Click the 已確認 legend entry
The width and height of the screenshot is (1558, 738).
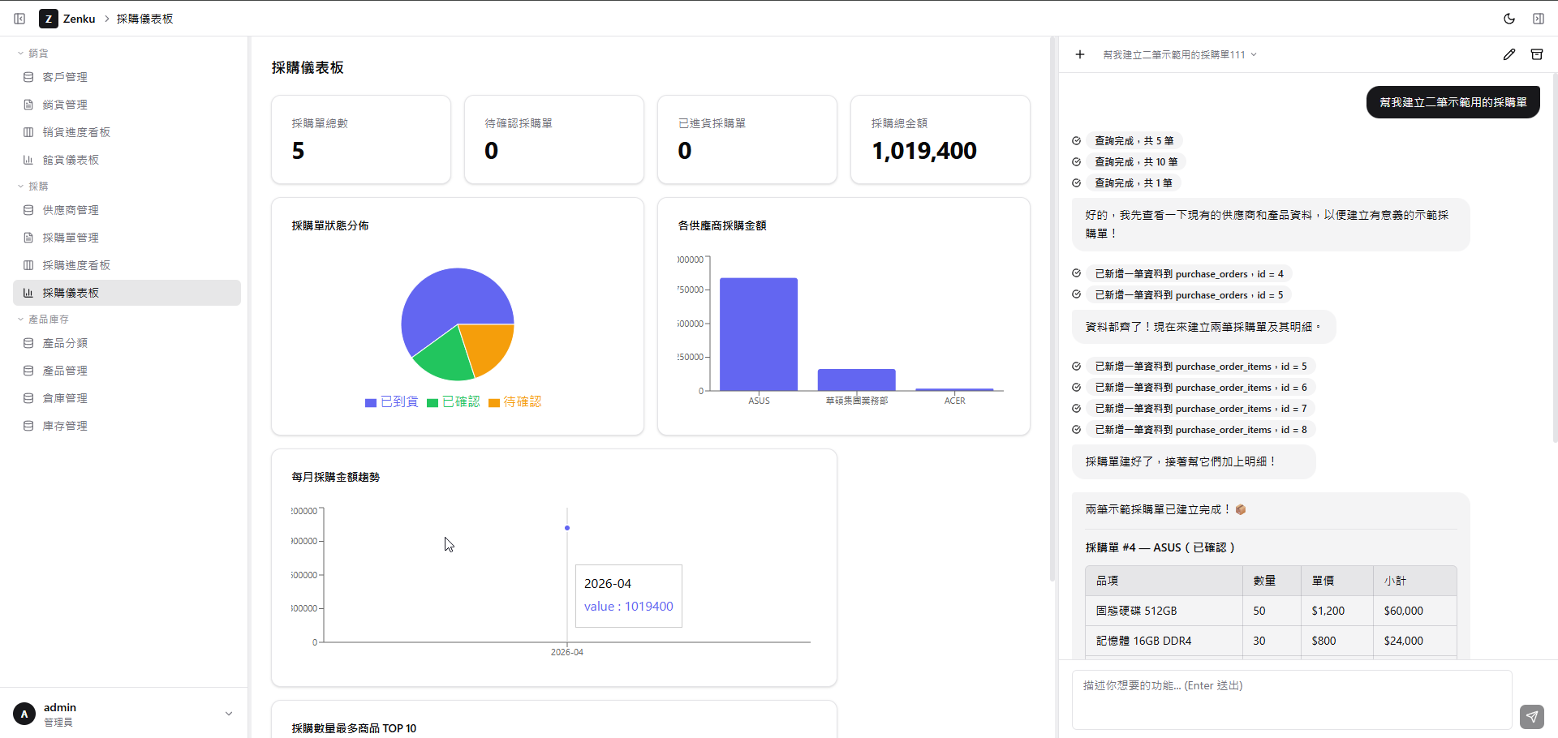coord(454,401)
